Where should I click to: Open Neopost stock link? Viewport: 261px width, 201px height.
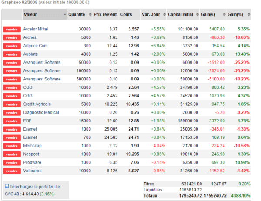[x=31, y=154]
